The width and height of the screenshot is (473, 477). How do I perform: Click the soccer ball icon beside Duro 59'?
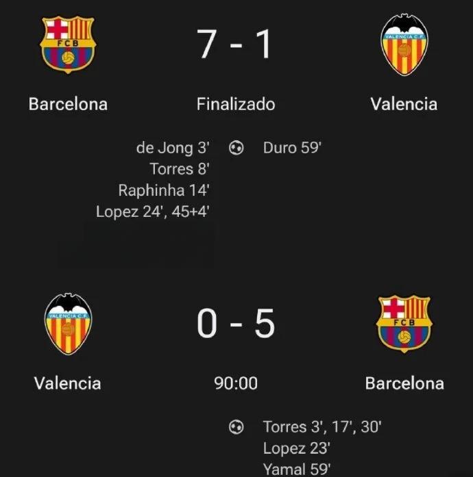236,148
